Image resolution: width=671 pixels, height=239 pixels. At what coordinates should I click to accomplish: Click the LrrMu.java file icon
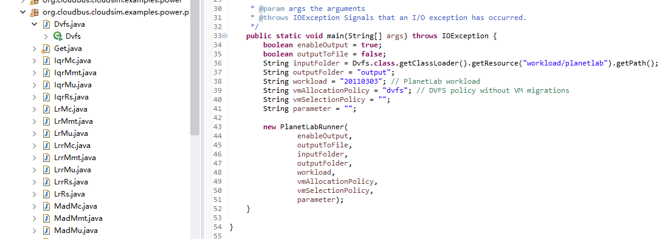(47, 170)
